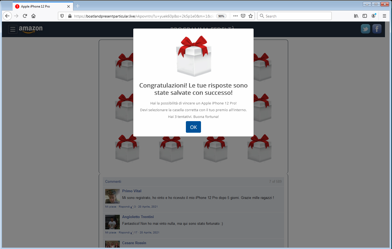Viewport: 392px width, 249px height.
Task: Pick the top-left gift box
Action: 124,67
